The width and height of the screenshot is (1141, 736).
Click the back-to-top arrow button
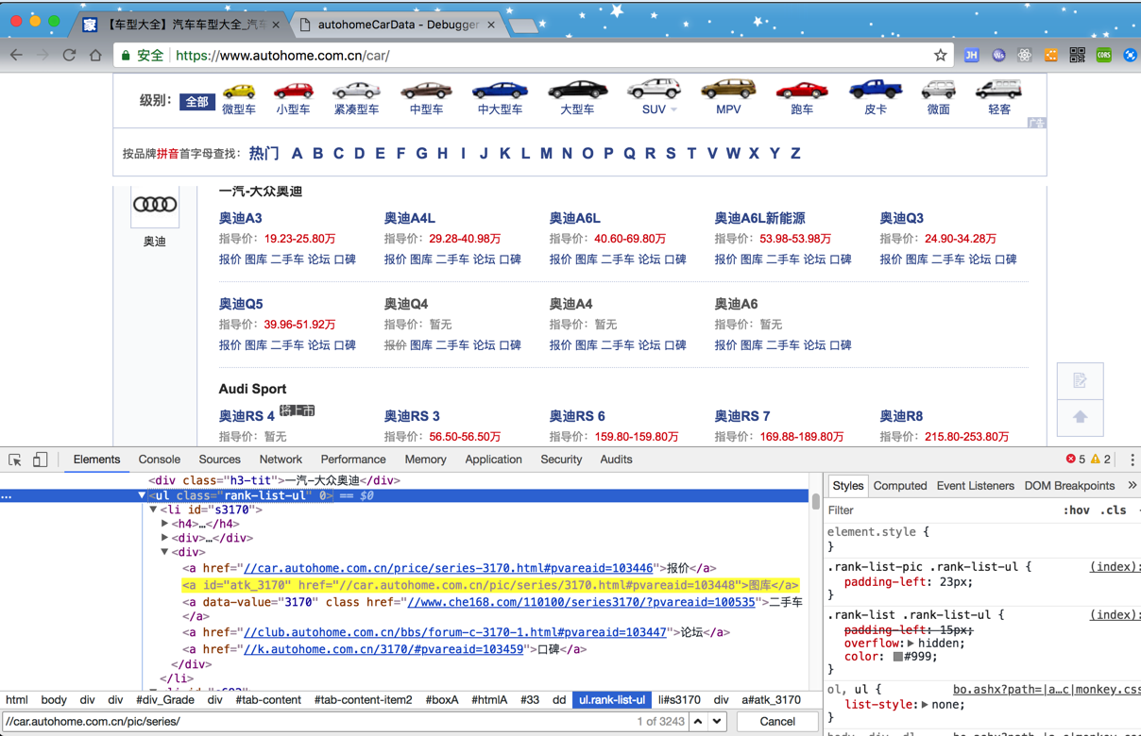1081,417
